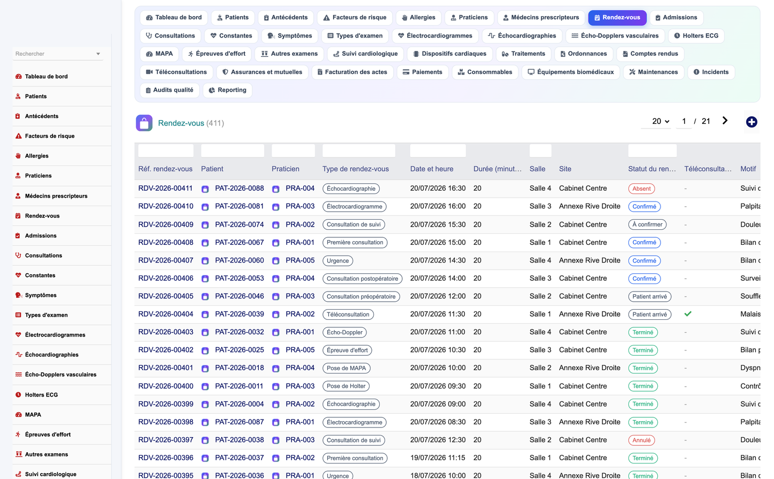This screenshot has height=479, width=774.
Task: Click the Patient arrivé badge in row RDV-2026-00405
Action: 650,296
